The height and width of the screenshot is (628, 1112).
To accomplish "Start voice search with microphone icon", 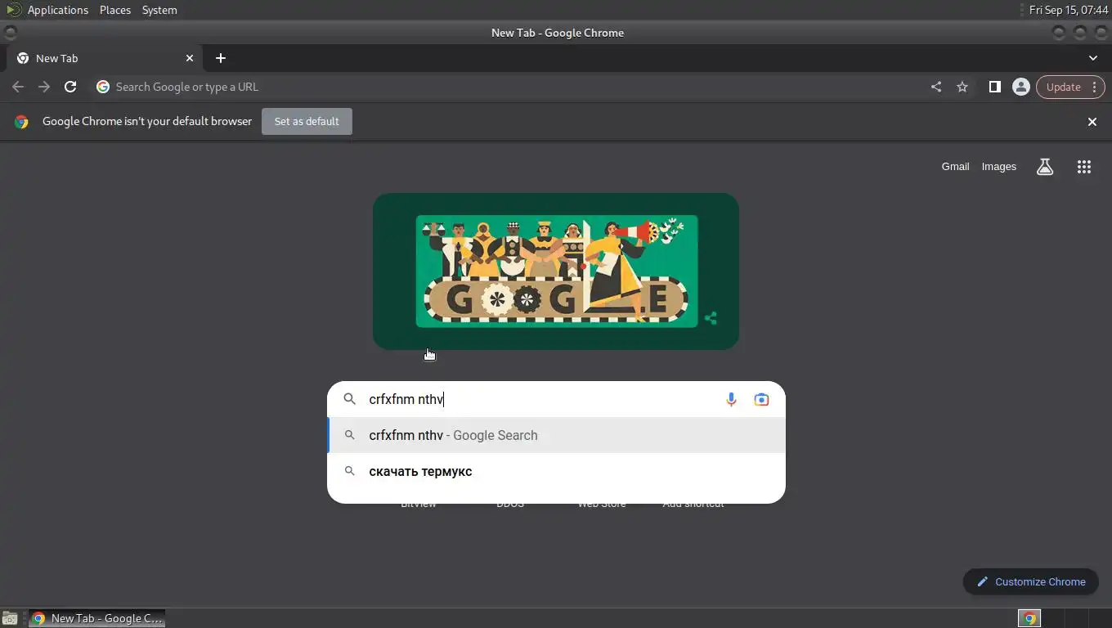I will point(731,399).
